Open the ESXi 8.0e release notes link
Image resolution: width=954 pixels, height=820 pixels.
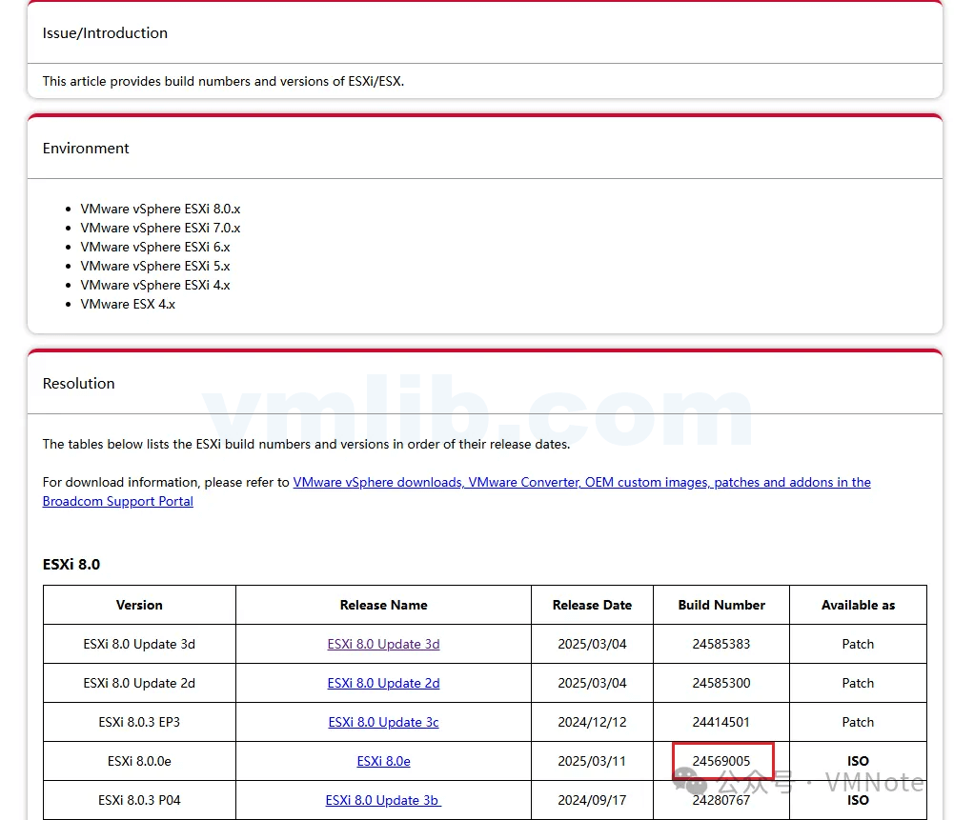(383, 761)
